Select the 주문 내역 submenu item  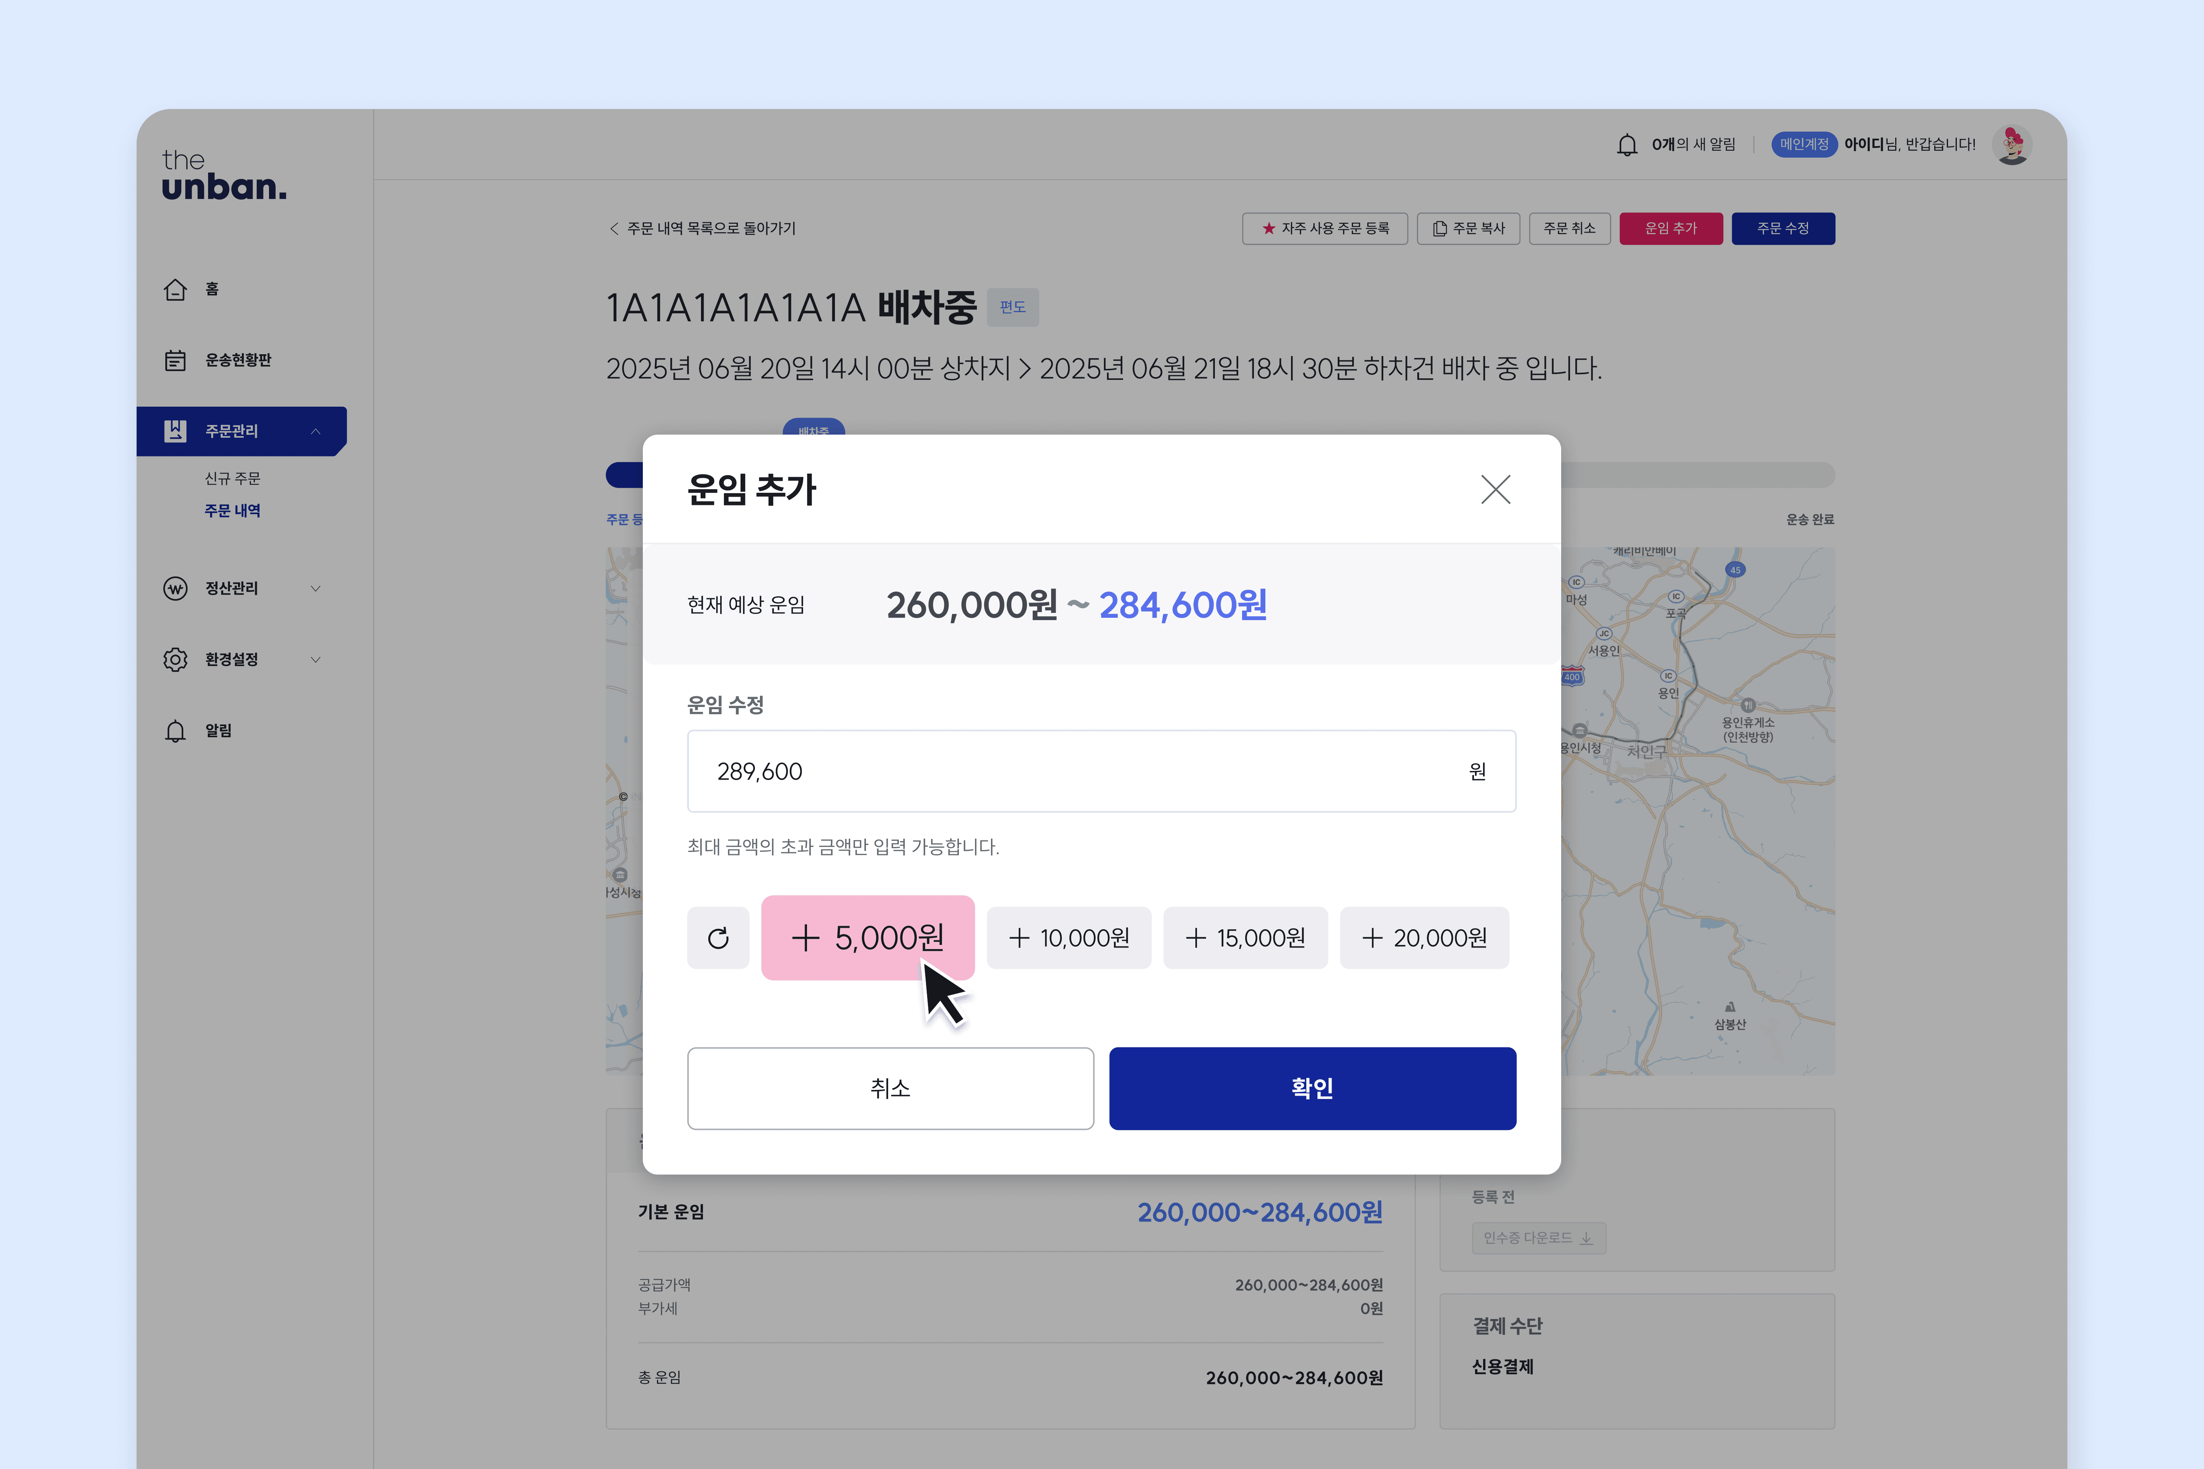tap(232, 511)
